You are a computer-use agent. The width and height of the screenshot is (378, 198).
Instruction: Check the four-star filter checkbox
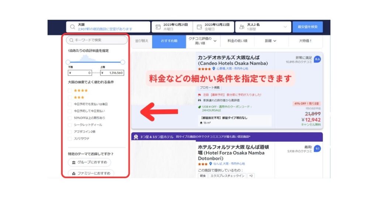[x=70, y=91]
